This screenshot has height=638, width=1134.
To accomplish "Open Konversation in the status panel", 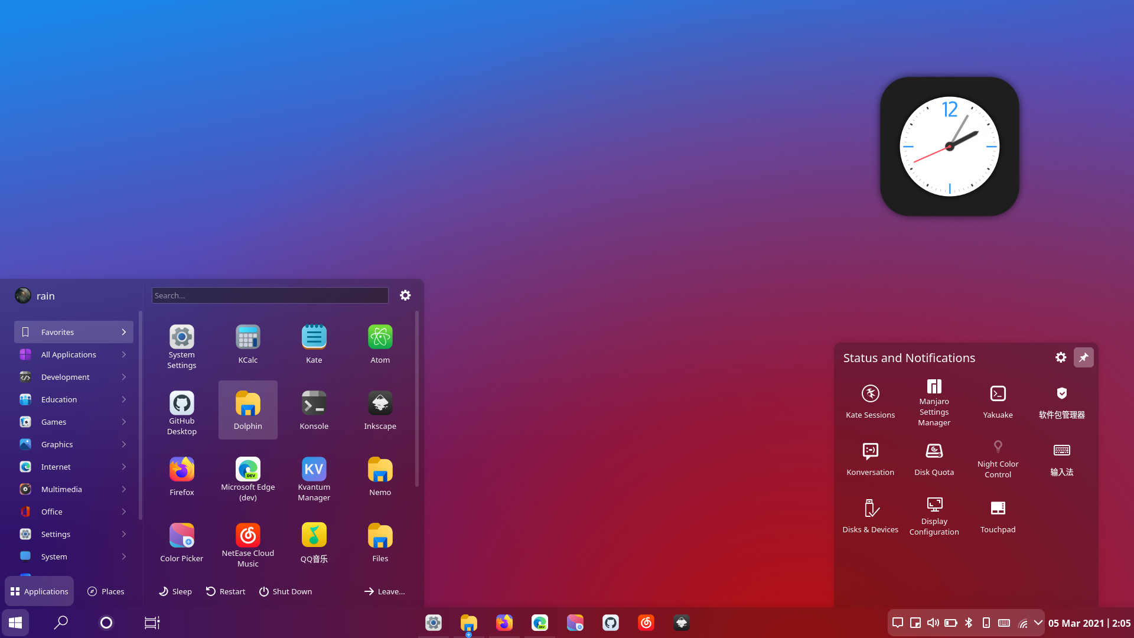I will (x=870, y=459).
